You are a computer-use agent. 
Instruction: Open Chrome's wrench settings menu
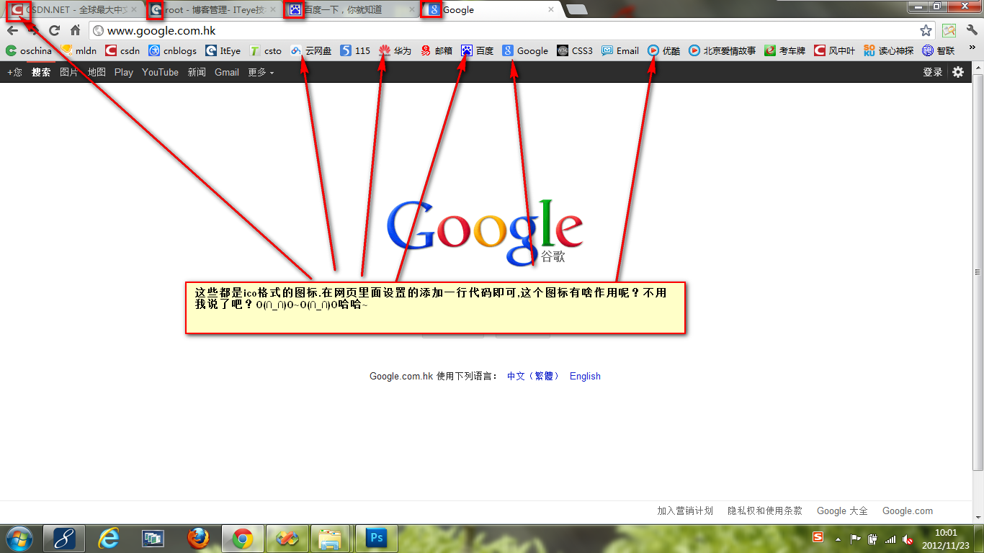point(972,30)
